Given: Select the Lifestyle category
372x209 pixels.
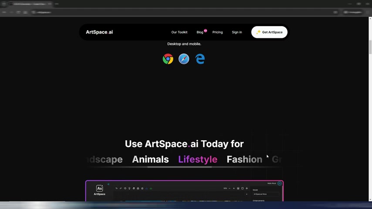Looking at the screenshot, I should (x=198, y=159).
